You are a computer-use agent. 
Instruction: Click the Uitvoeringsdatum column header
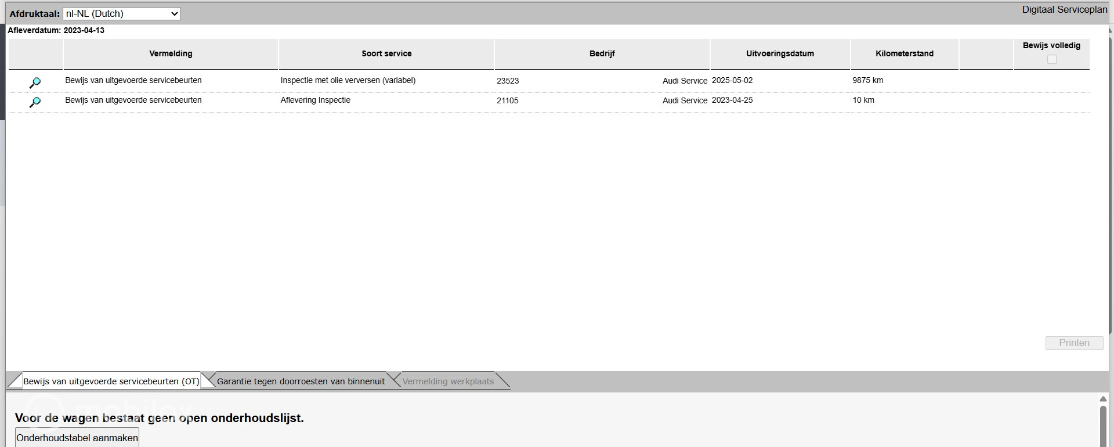click(x=780, y=53)
